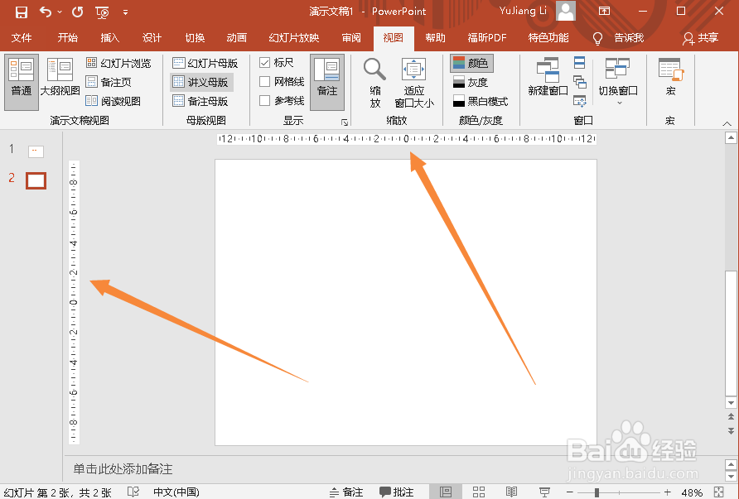Viewport: 739px width, 499px height.
Task: Click slideshow icon in status bar
Action: [x=544, y=492]
